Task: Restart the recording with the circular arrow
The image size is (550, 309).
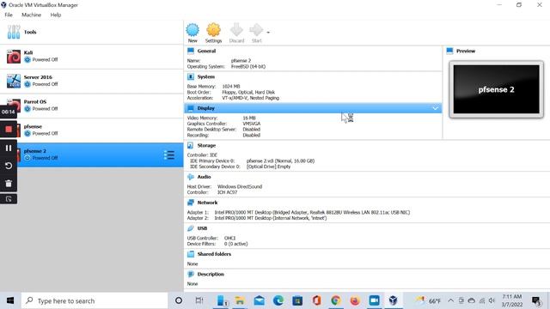Action: point(9,166)
